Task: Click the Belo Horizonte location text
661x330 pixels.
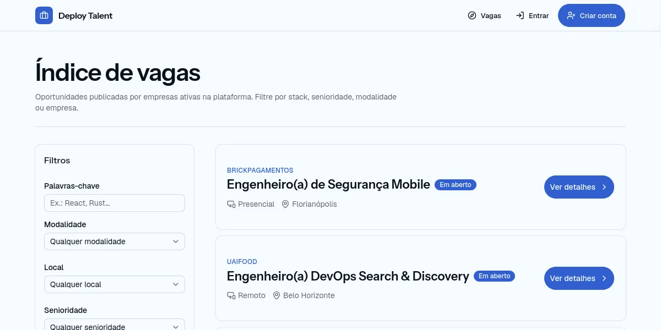Action: 309,295
